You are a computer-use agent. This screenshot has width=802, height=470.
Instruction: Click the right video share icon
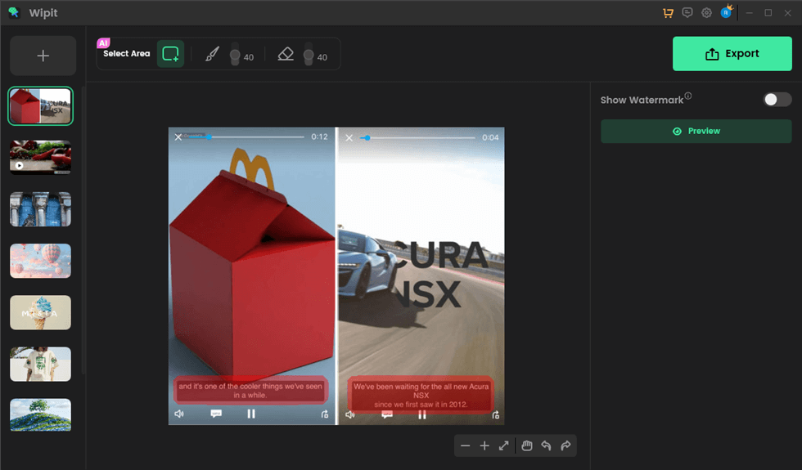(495, 415)
